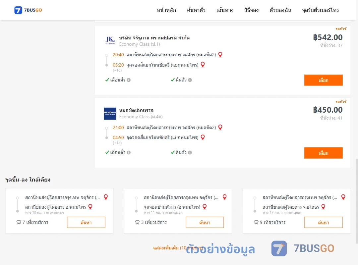The image size is (358, 265).
Task: Click the ที่นั่งว่าง: 37 seat count
Action: [331, 45]
